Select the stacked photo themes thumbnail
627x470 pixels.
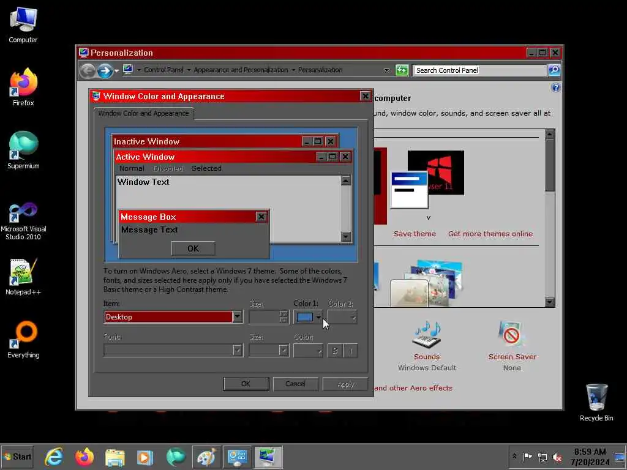427,283
